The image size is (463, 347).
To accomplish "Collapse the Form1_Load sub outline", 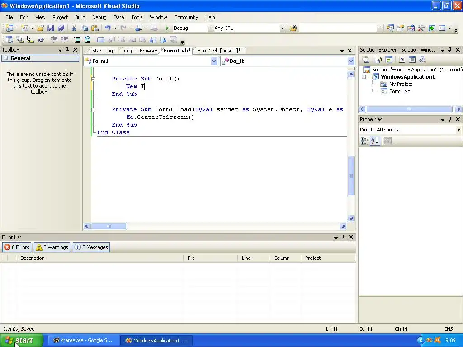I will (x=93, y=110).
